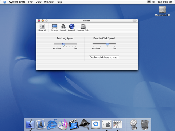This screenshot has width=175, height=131.
Task: Click the scissors Grab icon in Dock
Action: click(117, 124)
